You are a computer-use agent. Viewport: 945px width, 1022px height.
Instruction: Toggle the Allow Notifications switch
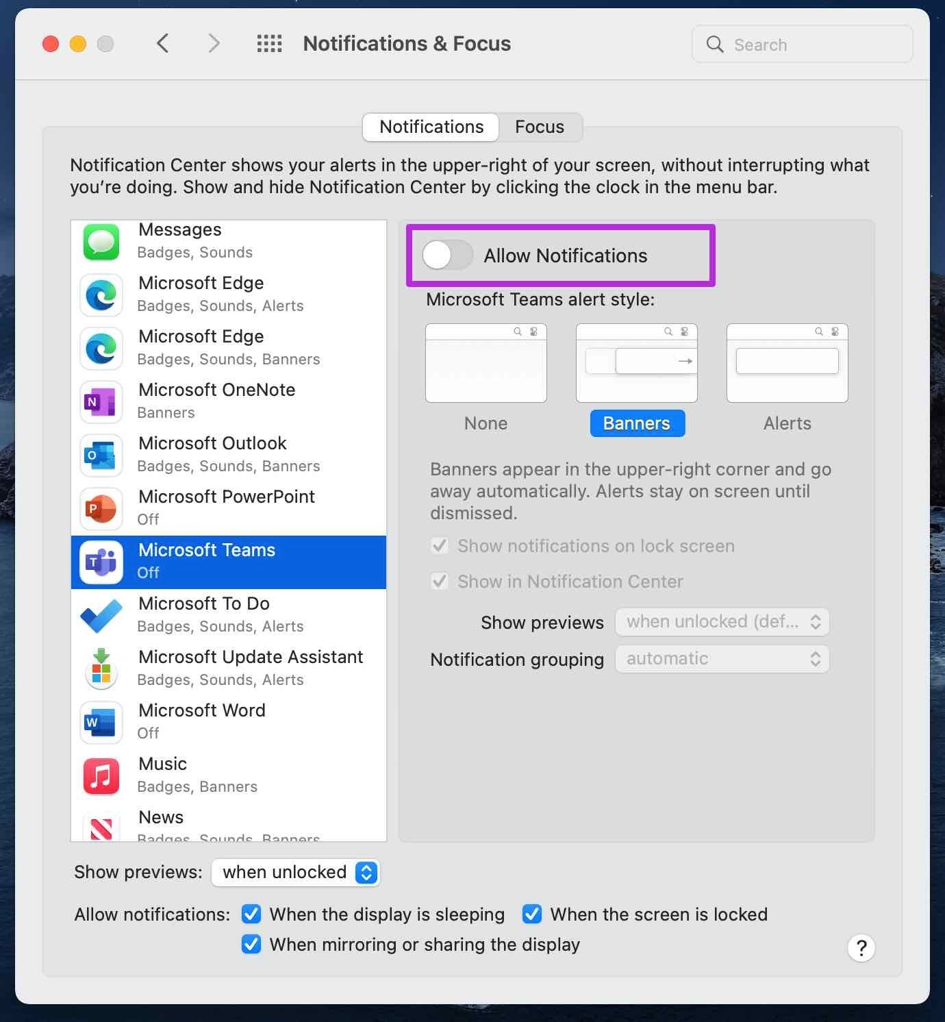pyautogui.click(x=447, y=255)
